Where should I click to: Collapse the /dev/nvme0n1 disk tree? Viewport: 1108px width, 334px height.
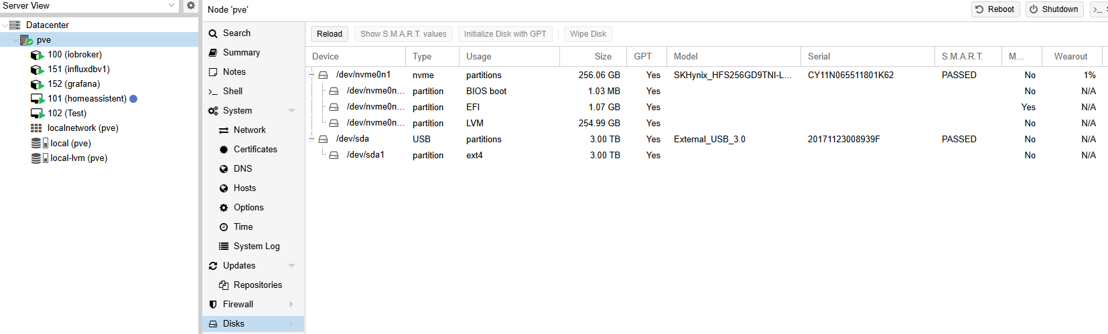click(x=312, y=75)
